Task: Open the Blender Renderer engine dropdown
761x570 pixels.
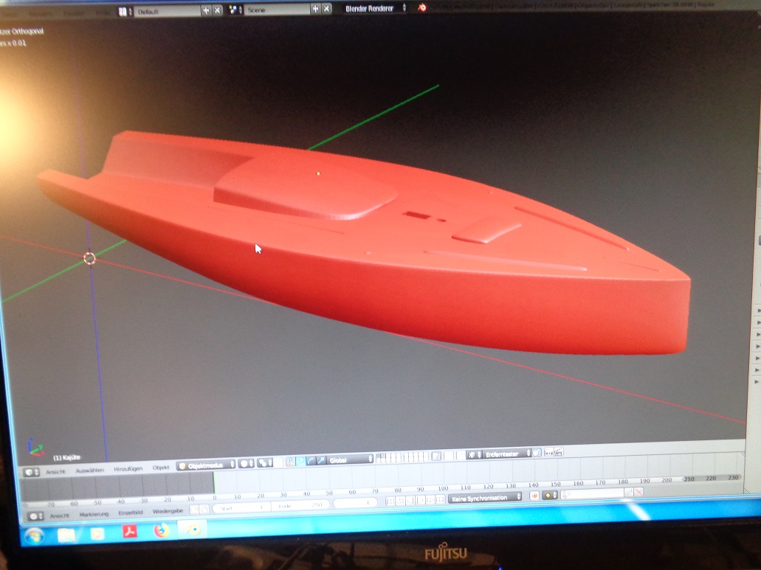Action: pyautogui.click(x=373, y=8)
